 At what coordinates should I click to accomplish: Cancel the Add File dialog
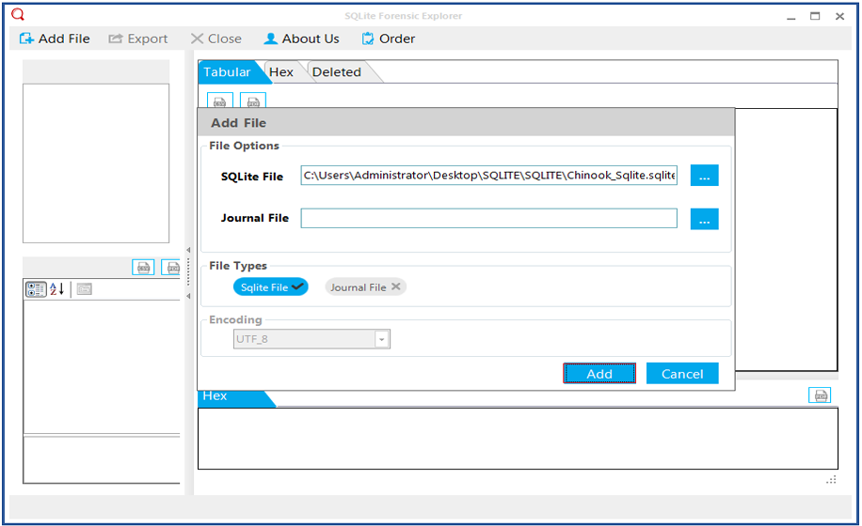point(682,374)
